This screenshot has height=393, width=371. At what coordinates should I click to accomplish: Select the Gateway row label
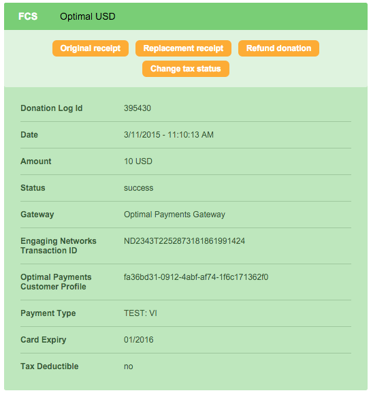point(37,215)
